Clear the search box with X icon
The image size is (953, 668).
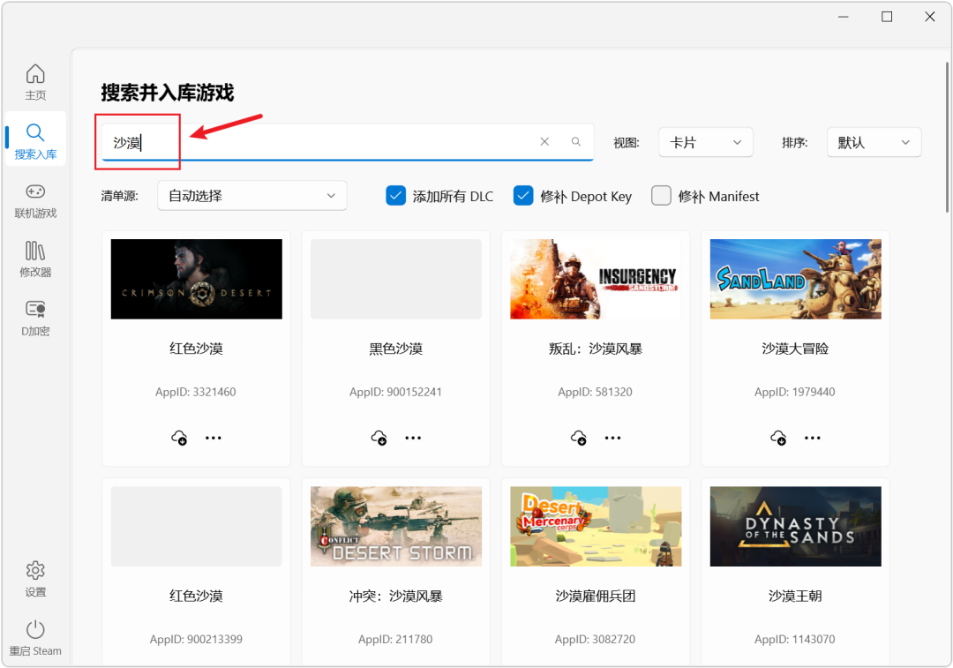[x=544, y=141]
